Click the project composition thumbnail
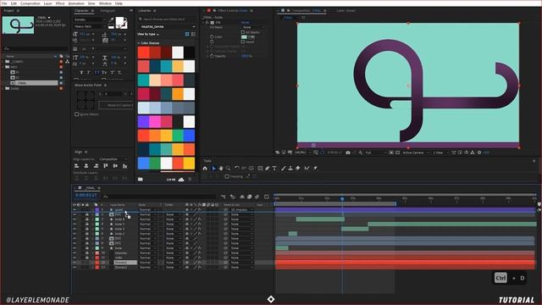Image resolution: width=542 pixels, height=305 pixels. click(x=19, y=25)
